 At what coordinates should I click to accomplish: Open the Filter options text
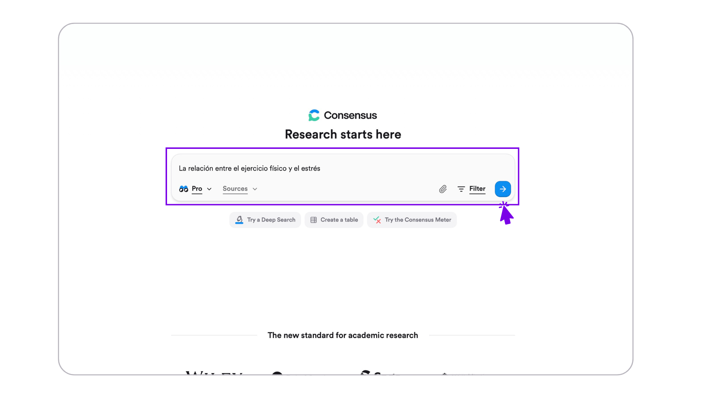[477, 189]
